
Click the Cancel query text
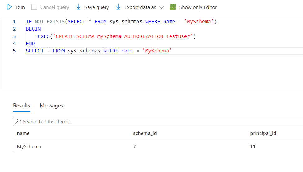pyautogui.click(x=55, y=7)
